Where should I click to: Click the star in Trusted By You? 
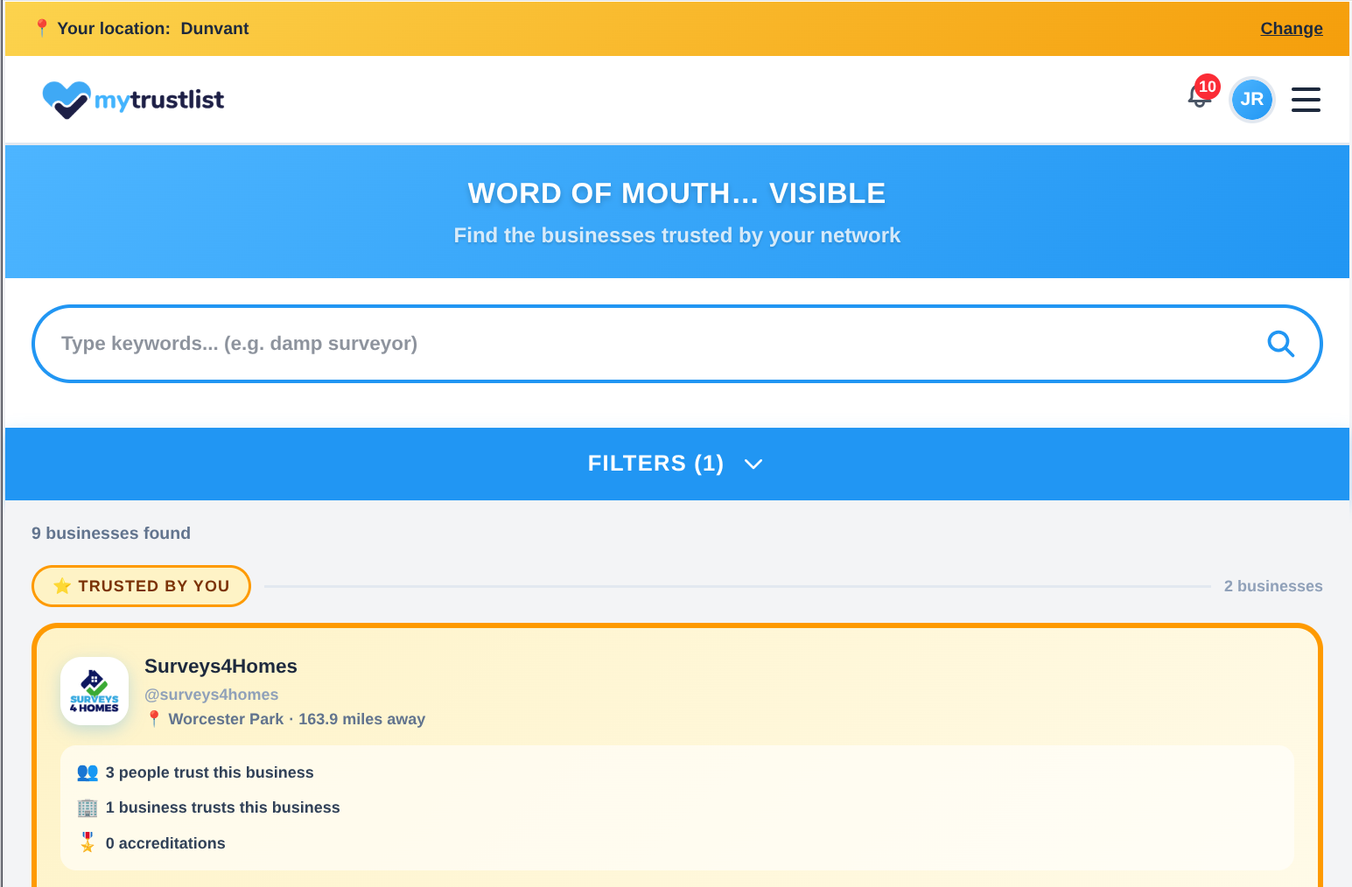click(x=62, y=586)
